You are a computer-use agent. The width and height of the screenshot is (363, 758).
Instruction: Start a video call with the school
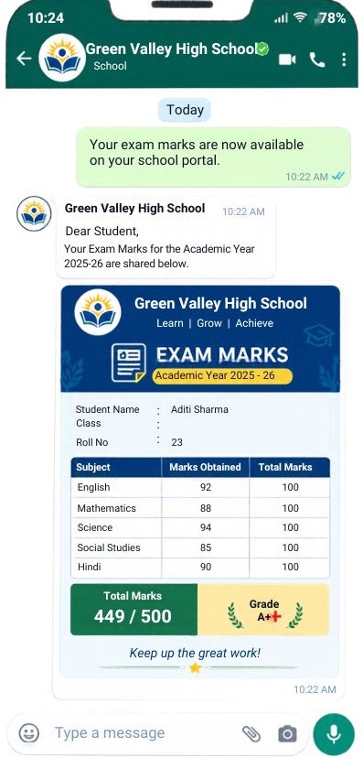tap(287, 60)
